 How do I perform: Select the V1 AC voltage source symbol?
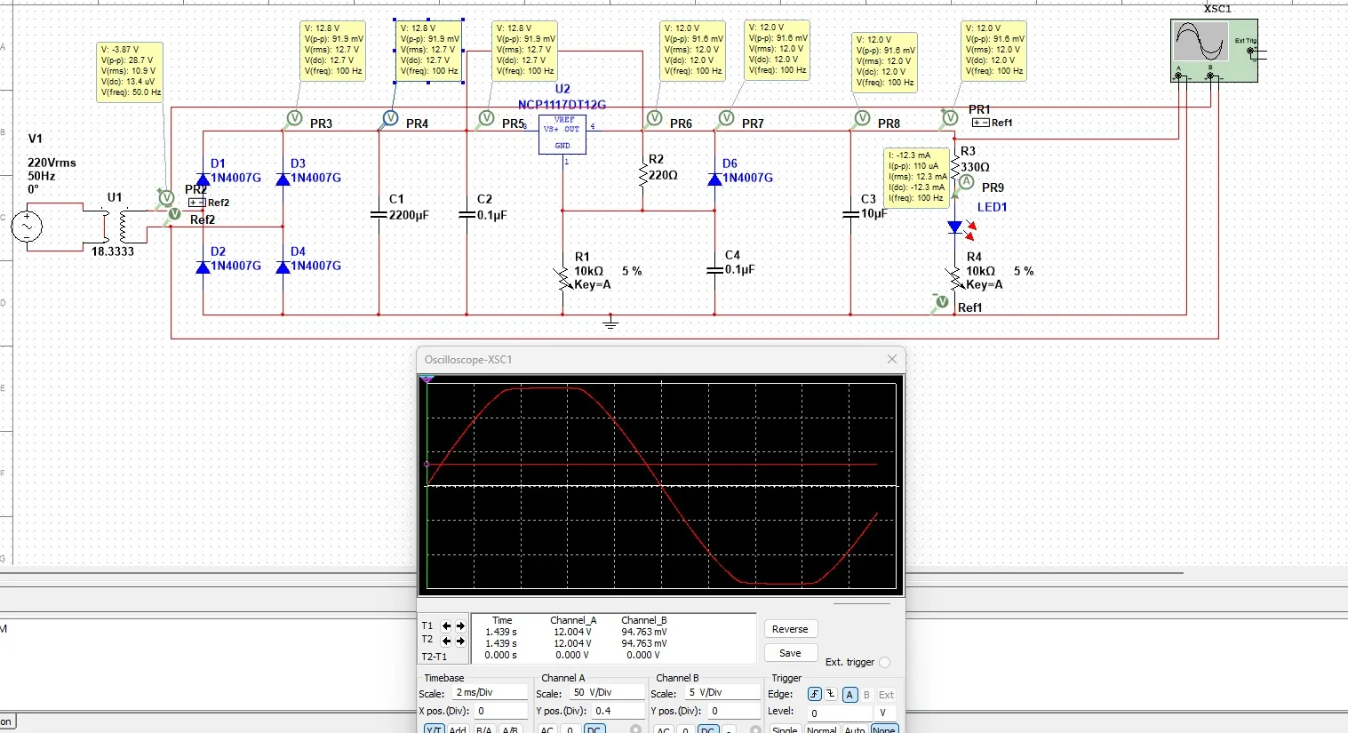(27, 226)
